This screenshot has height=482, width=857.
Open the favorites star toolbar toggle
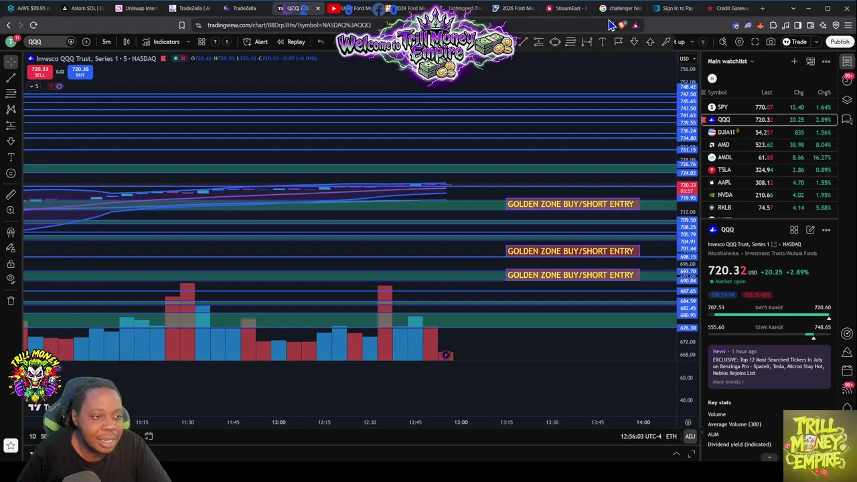(11, 445)
